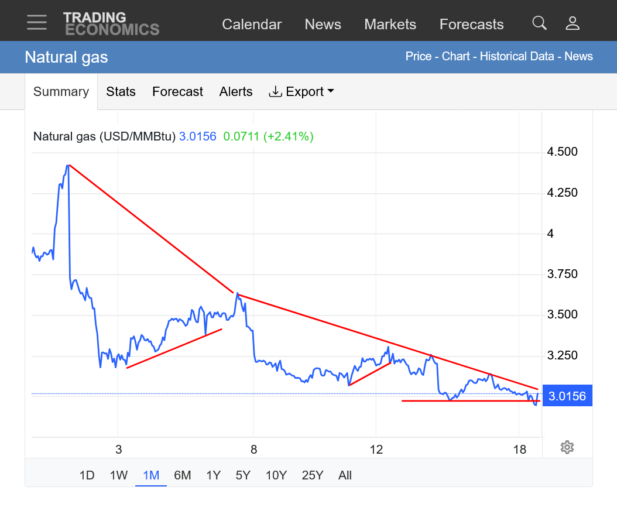
Task: Select the 1W time range
Action: point(119,475)
